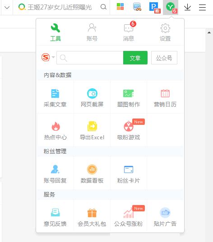Open the browser downloads arrow icon
213x242 pixels.
coord(187,7)
